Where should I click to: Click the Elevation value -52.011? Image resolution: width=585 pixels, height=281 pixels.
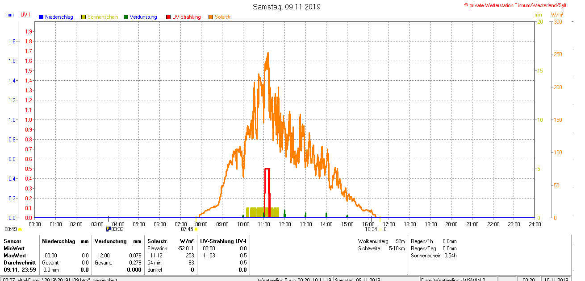pos(185,248)
